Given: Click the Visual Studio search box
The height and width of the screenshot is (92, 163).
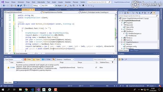Looking at the screenshot, I should (99, 2).
